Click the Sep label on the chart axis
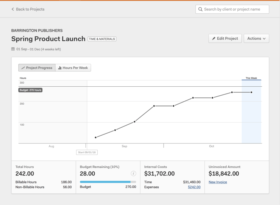This screenshot has width=280, height=205. pyautogui.click(x=124, y=146)
